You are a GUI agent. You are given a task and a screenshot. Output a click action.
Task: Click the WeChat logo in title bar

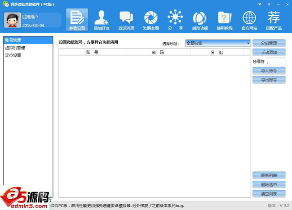(6, 4)
